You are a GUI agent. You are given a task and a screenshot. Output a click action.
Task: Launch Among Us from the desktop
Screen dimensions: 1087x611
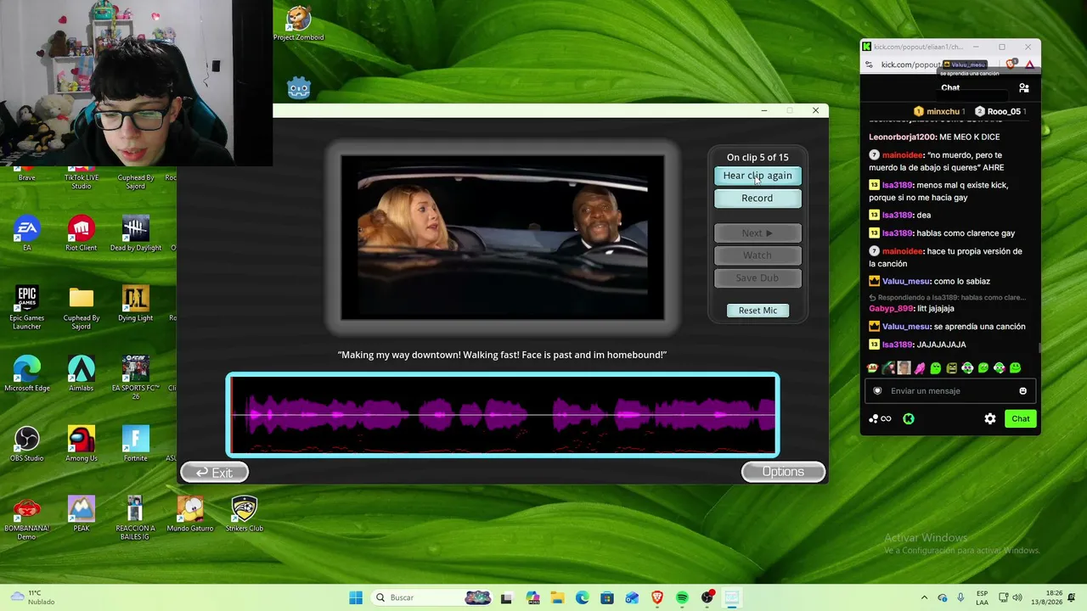[x=82, y=444]
